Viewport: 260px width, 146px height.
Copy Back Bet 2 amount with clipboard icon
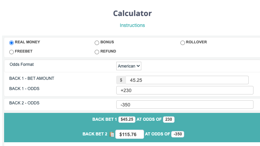112,134
